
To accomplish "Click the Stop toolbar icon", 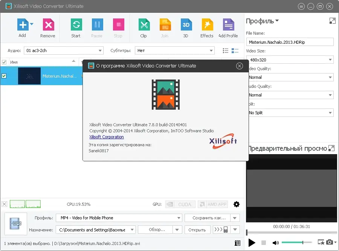I will point(119,24).
